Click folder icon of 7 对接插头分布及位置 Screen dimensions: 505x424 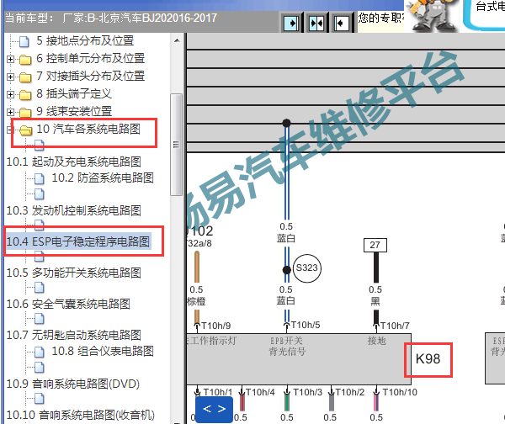[x=25, y=77]
